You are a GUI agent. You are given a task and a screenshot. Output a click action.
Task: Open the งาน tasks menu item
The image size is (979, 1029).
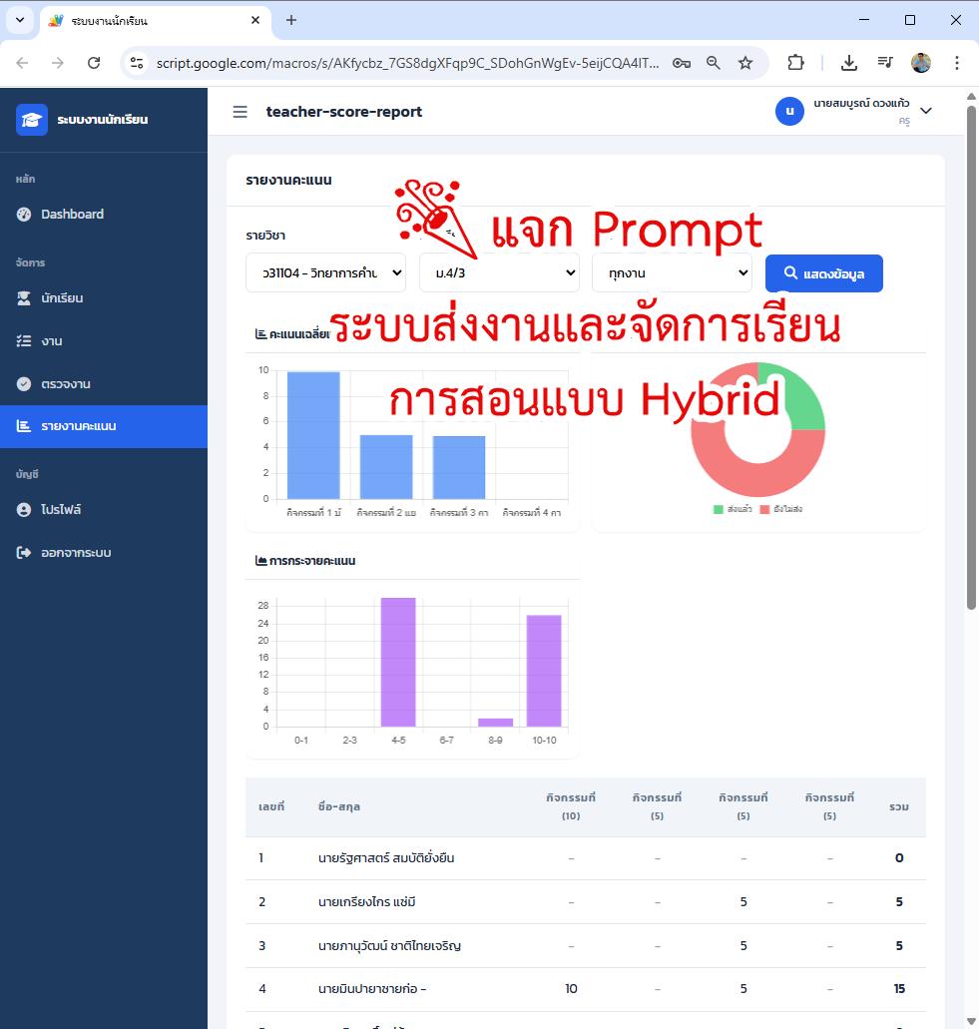104,340
